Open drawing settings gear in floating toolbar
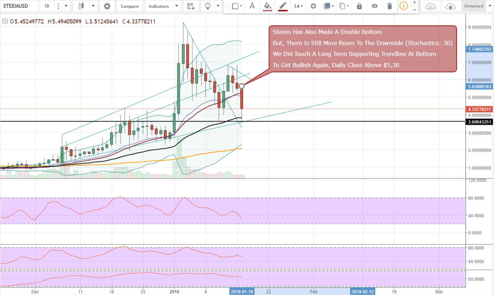Screen dimensions: 494x295 tap(313, 6)
